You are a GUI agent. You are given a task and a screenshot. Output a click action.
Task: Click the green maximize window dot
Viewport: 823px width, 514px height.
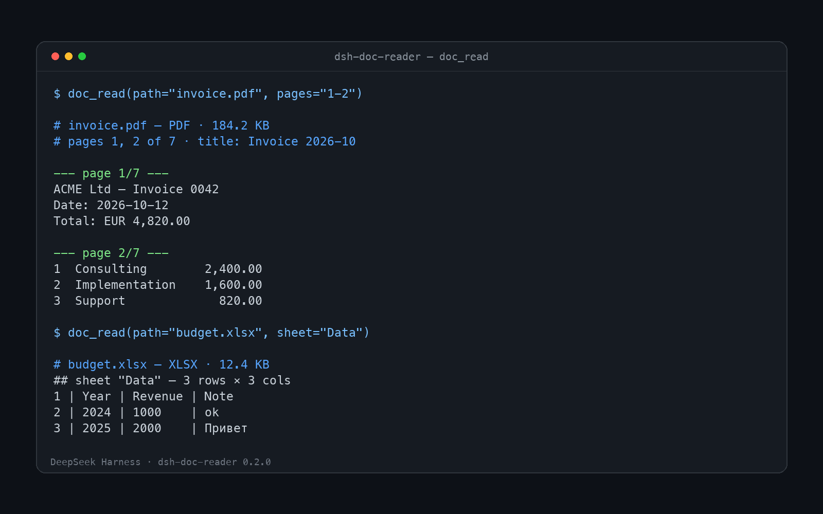pyautogui.click(x=82, y=57)
